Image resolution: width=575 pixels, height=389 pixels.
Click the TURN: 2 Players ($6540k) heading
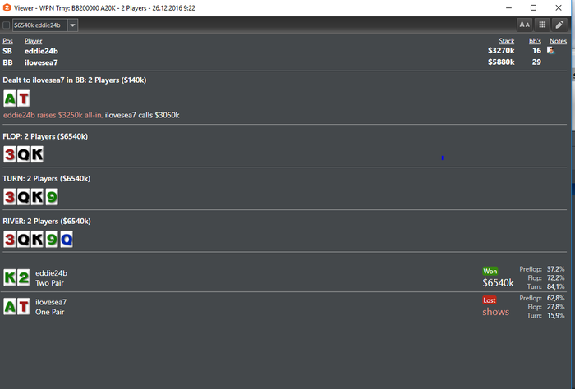click(x=47, y=179)
